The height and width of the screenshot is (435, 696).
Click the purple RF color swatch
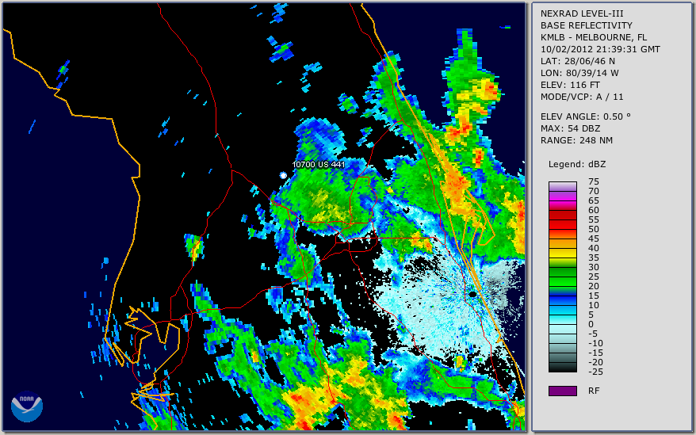point(562,391)
